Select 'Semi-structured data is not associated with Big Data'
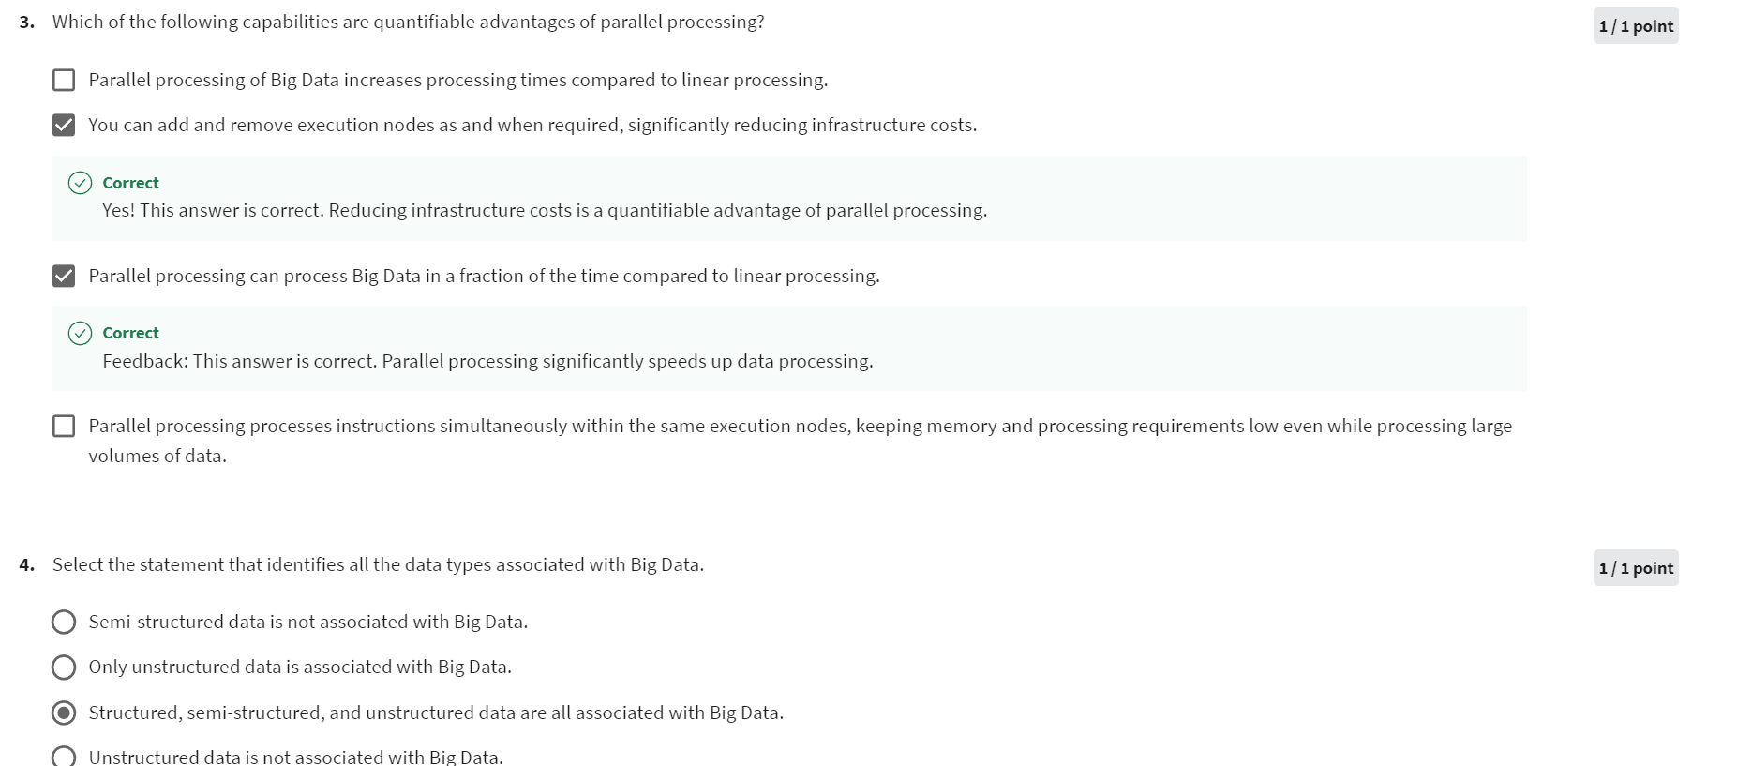Viewport: 1737px width, 766px height. coord(63,621)
